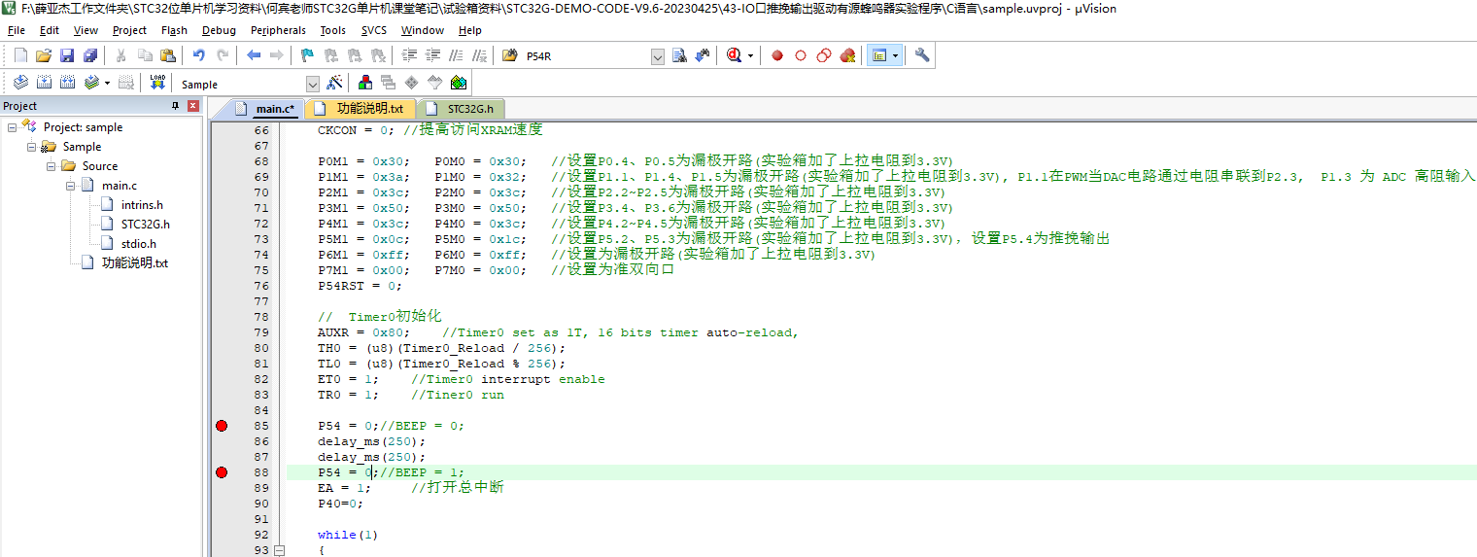Open the Peripherals menu
The width and height of the screenshot is (1477, 557).
[x=278, y=30]
